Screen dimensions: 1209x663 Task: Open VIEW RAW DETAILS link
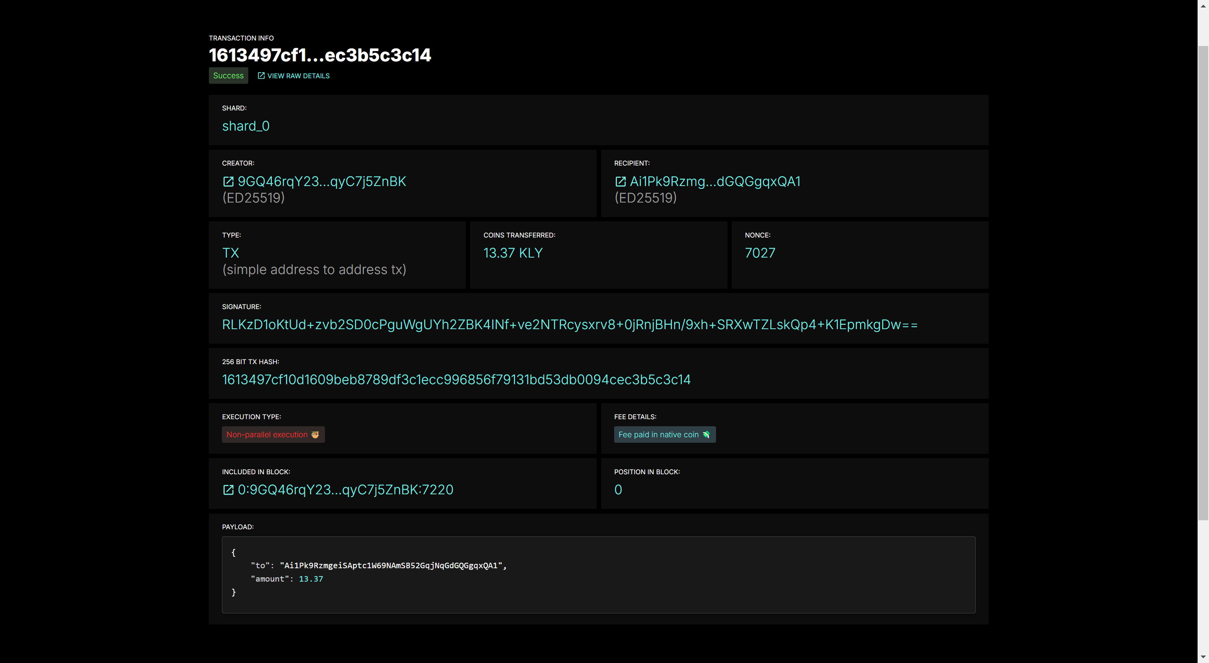[298, 76]
